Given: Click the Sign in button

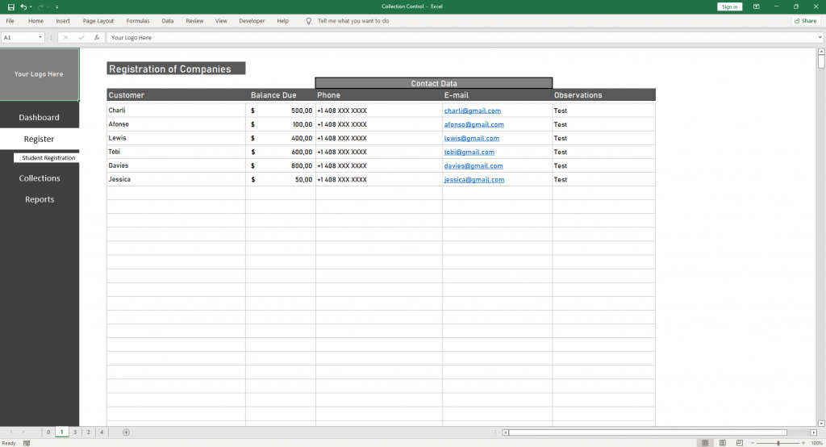Looking at the screenshot, I should pyautogui.click(x=729, y=6).
